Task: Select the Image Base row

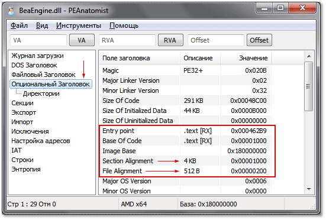Action: [185, 151]
